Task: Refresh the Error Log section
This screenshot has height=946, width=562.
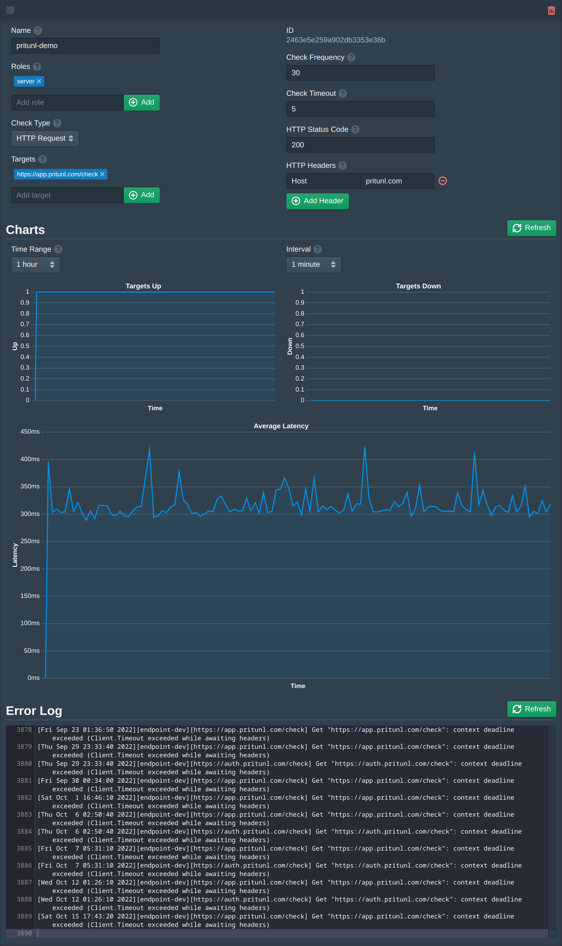Action: point(531,709)
